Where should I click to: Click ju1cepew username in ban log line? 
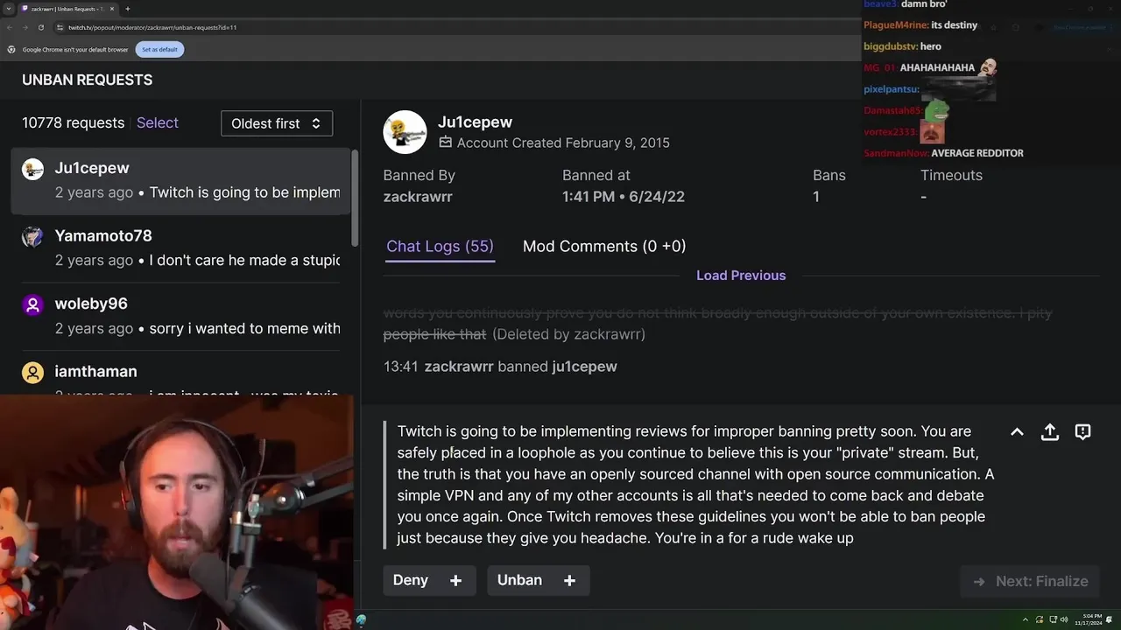coord(584,367)
